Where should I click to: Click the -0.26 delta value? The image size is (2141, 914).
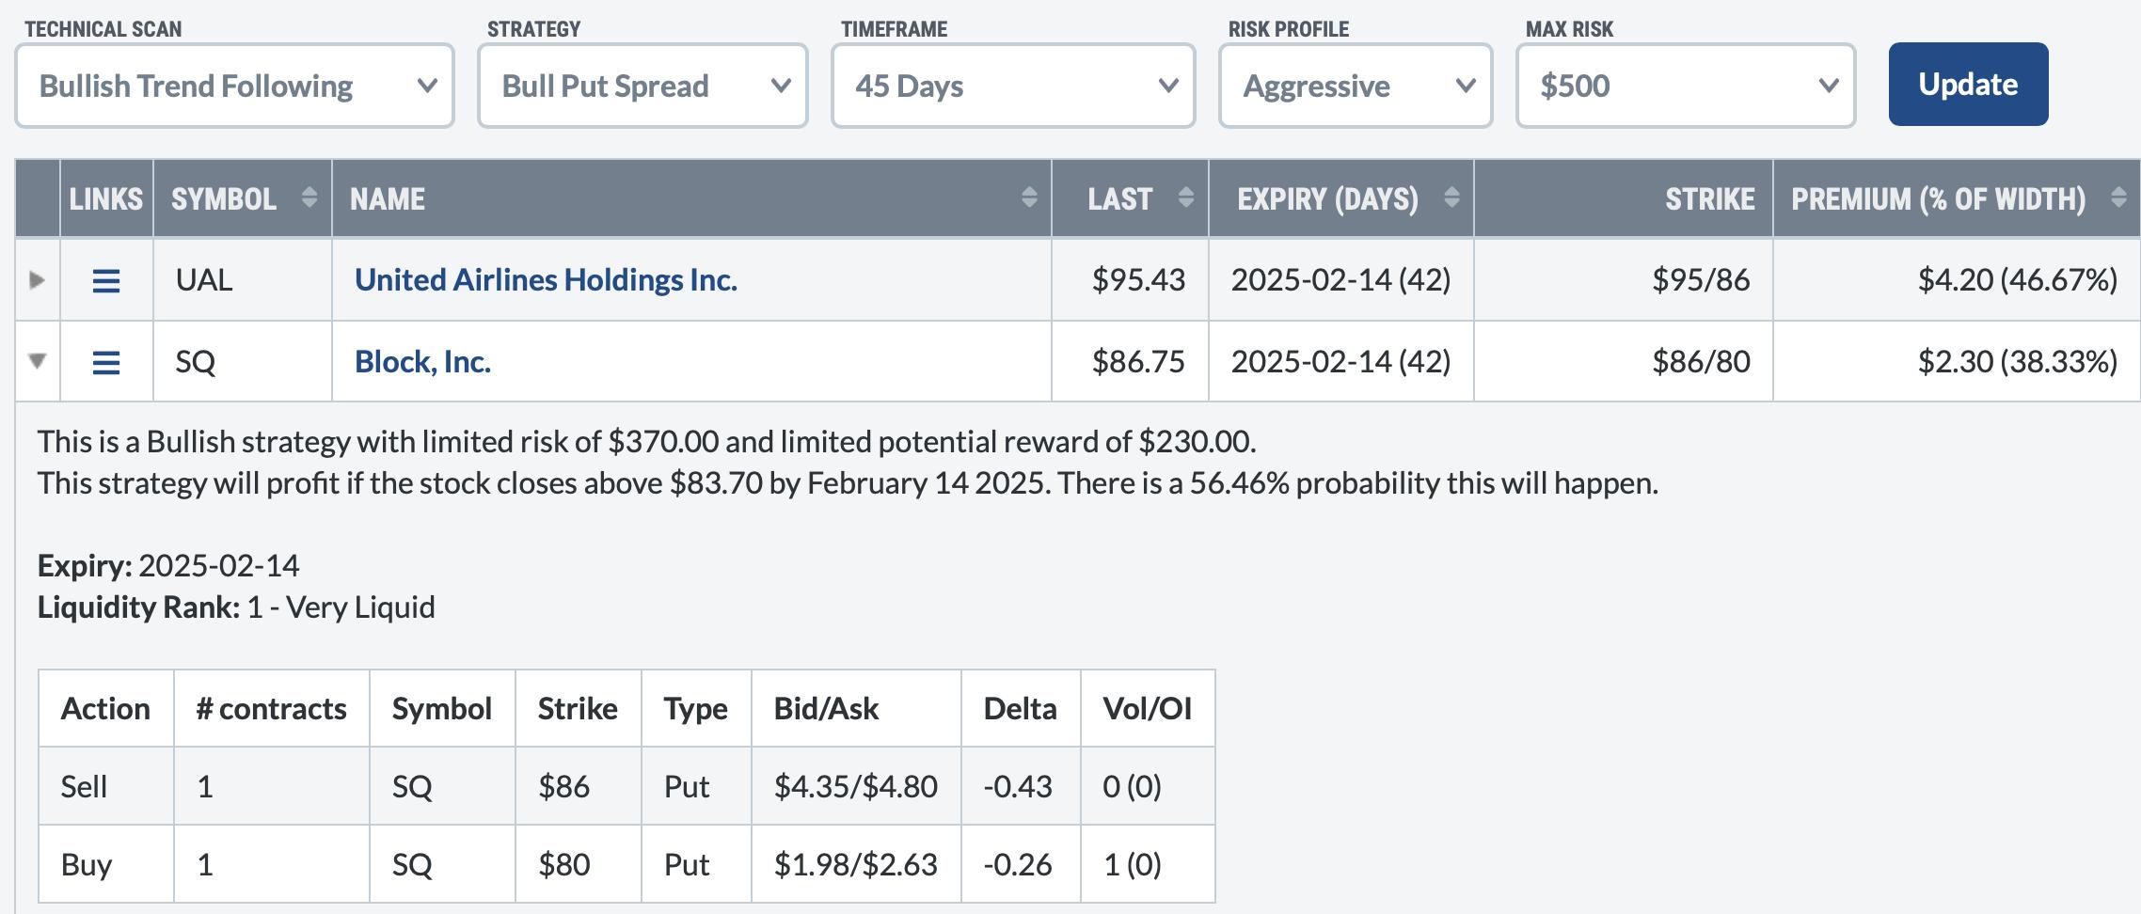1018,864
